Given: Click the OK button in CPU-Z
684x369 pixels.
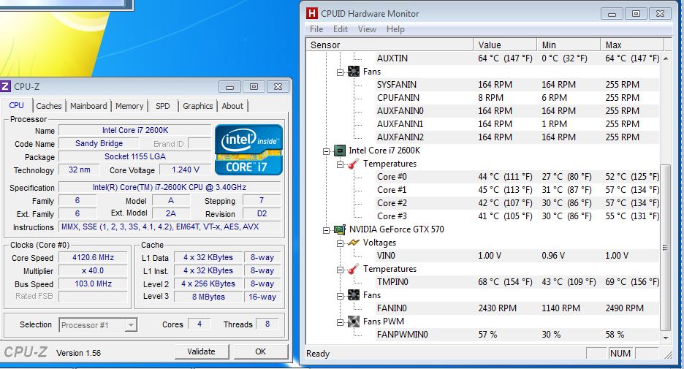Looking at the screenshot, I should tap(260, 351).
